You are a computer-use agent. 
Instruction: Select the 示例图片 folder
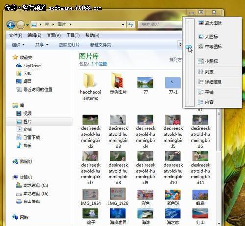click(x=118, y=83)
